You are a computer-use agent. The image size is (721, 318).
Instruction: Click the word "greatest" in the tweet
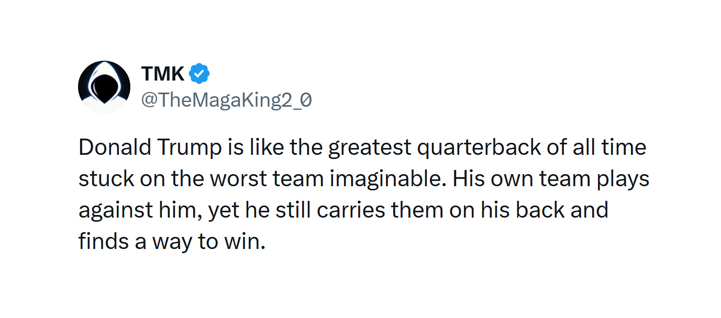tap(370, 148)
